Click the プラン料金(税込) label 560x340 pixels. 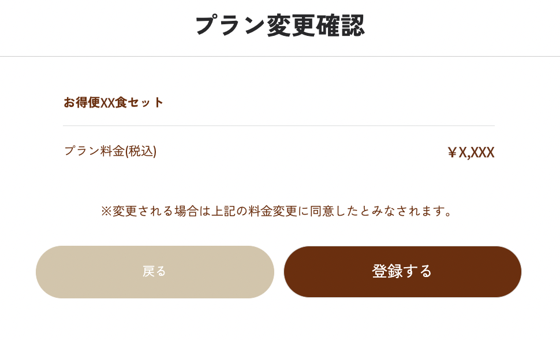pyautogui.click(x=110, y=151)
